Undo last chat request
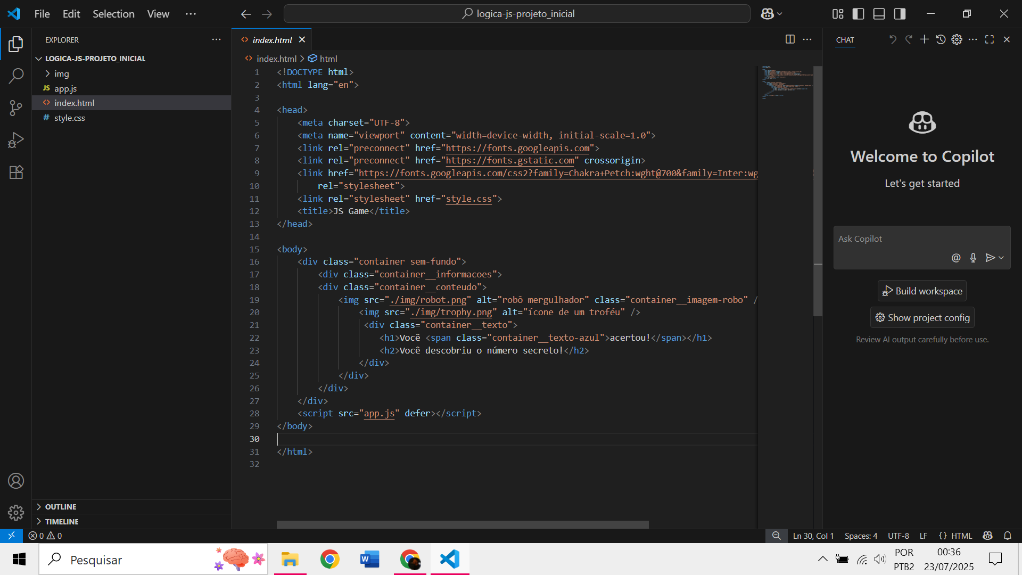Image resolution: width=1022 pixels, height=575 pixels. click(893, 39)
